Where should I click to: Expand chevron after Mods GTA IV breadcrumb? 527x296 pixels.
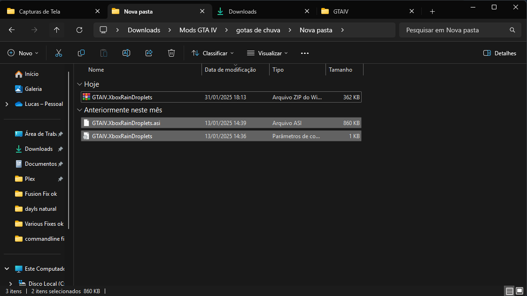pyautogui.click(x=226, y=30)
